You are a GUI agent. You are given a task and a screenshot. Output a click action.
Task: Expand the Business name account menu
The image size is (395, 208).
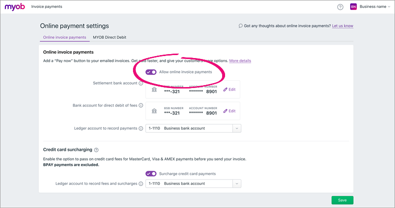tap(375, 7)
